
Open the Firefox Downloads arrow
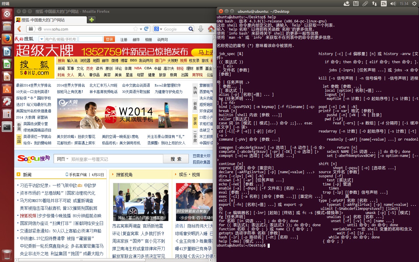[x=201, y=29]
